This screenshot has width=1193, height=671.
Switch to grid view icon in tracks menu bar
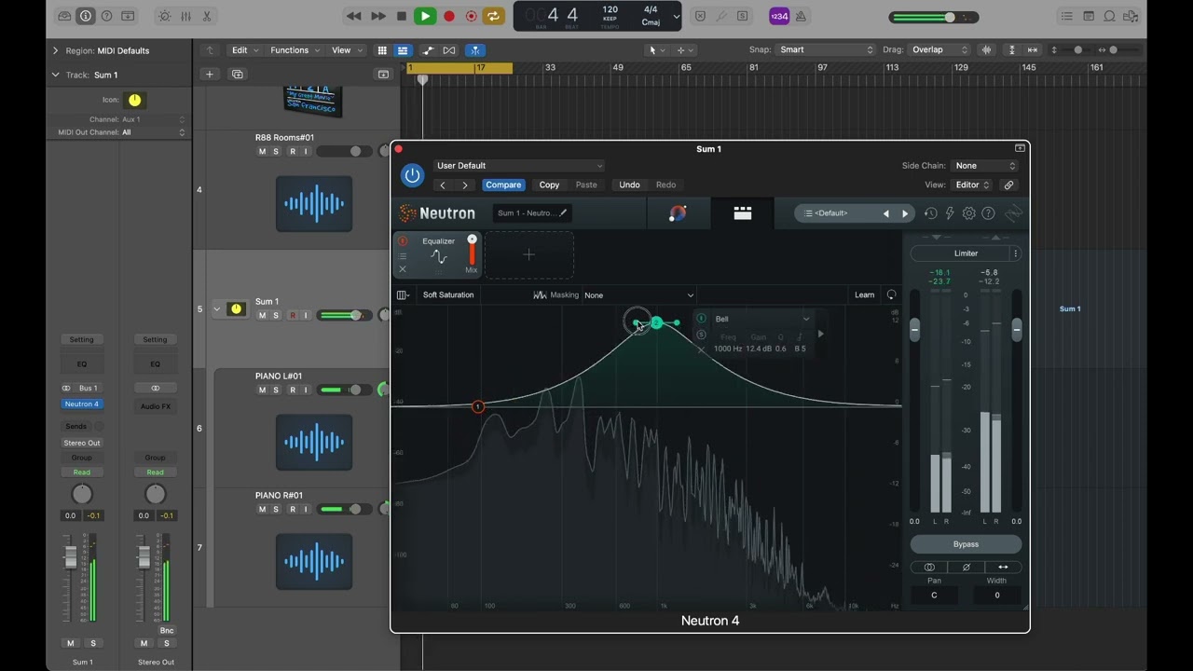pyautogui.click(x=382, y=50)
